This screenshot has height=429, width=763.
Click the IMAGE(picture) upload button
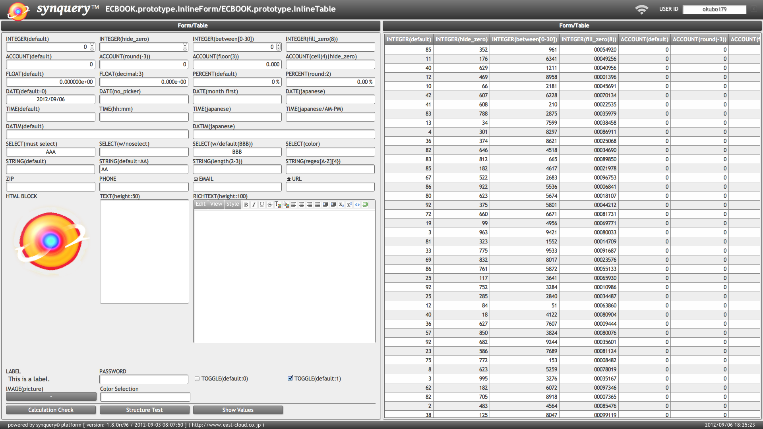pos(51,396)
